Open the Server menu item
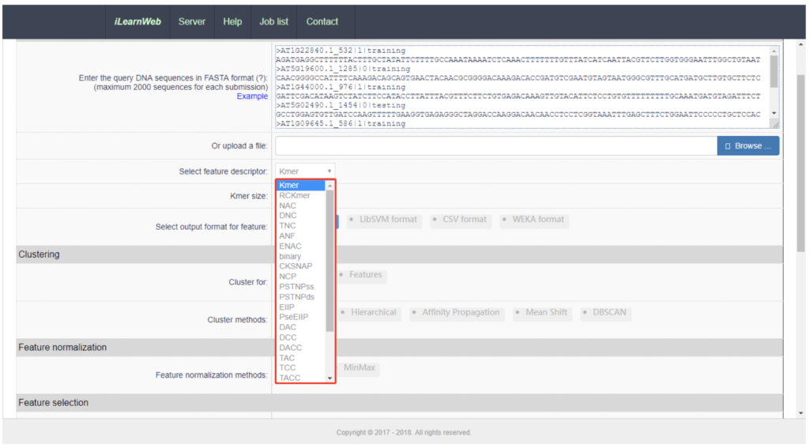 pyautogui.click(x=192, y=21)
